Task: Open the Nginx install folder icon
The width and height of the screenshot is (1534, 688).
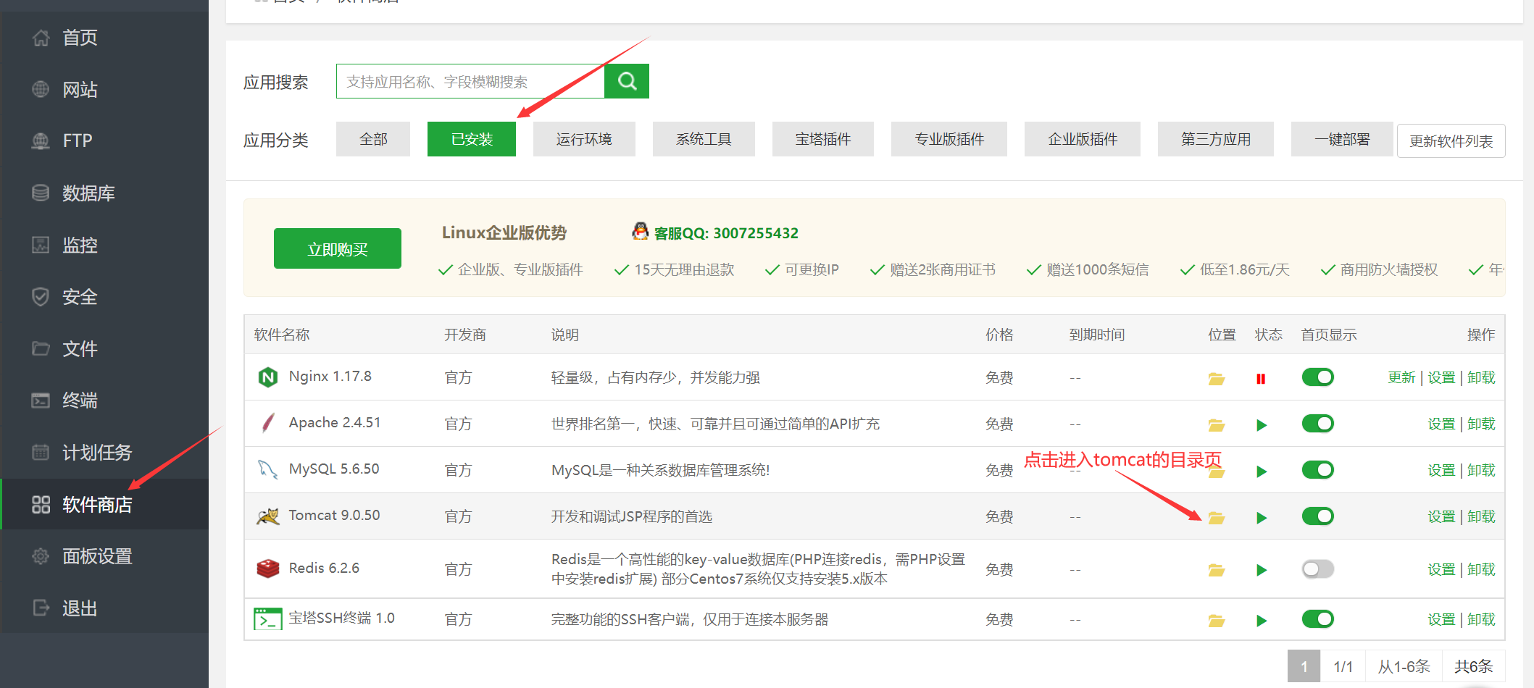Action: 1216,378
